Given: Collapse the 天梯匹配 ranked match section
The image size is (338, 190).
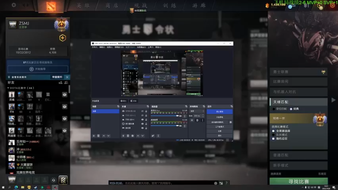Looking at the screenshot, I should click(299, 102).
